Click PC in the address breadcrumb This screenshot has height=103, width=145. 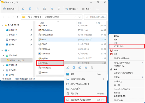[x=29, y=17]
